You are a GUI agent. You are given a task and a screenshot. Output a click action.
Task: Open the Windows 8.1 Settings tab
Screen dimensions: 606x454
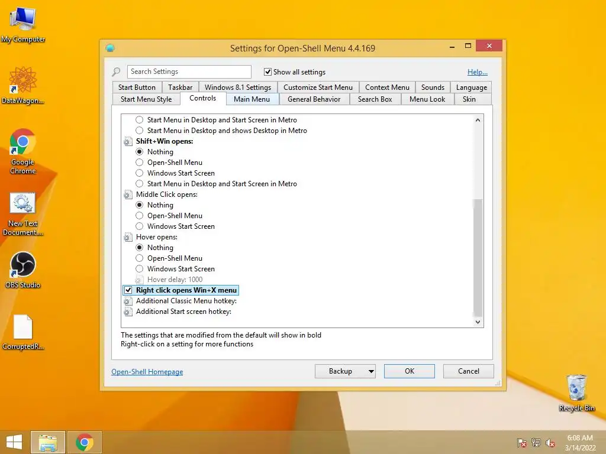(x=238, y=87)
